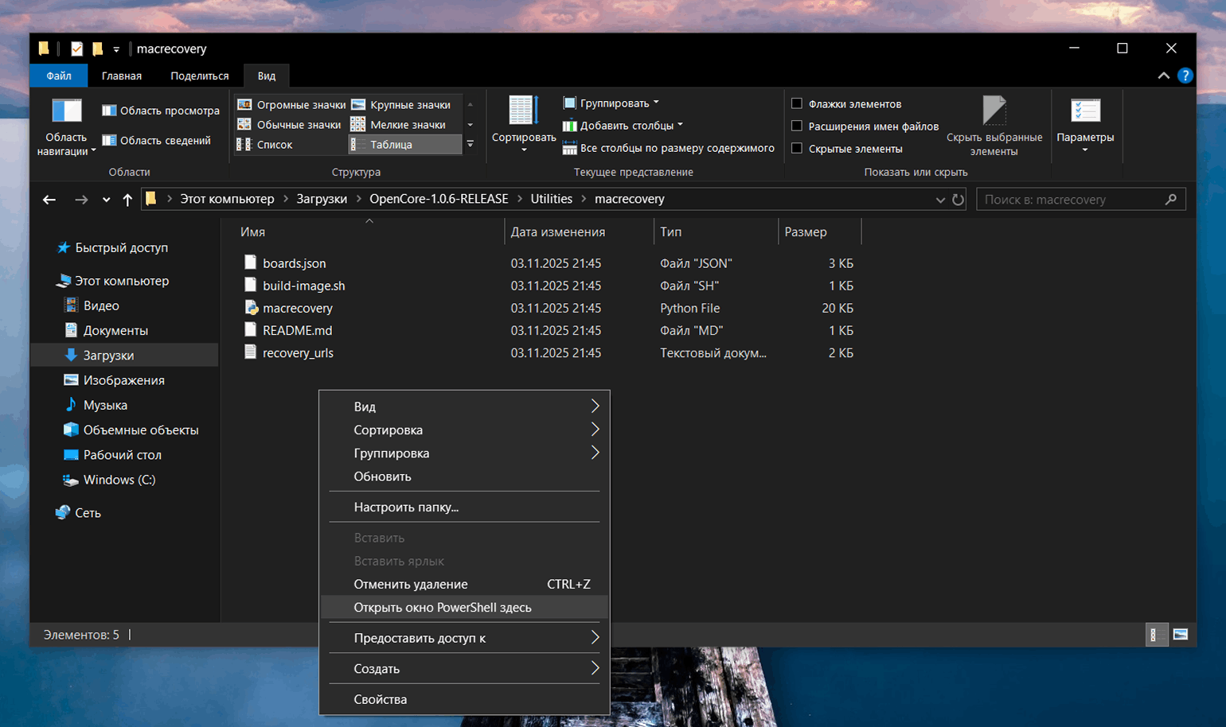1226x727 pixels.
Task: Select Extra large icons (Огромные значки) layout
Action: (x=291, y=104)
